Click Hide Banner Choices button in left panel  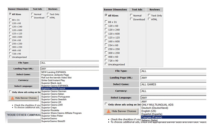coord(23,98)
